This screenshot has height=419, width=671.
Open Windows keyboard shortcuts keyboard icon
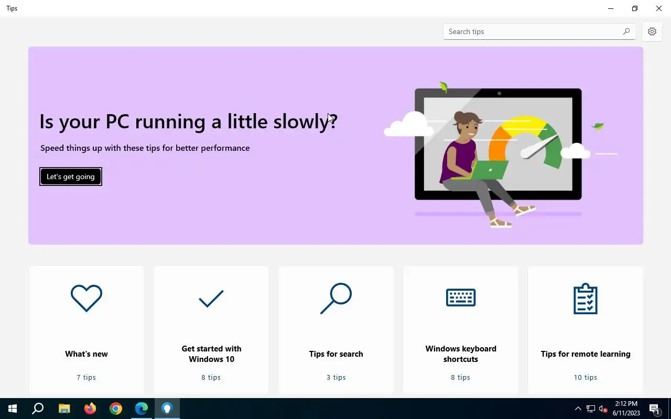coord(461,297)
